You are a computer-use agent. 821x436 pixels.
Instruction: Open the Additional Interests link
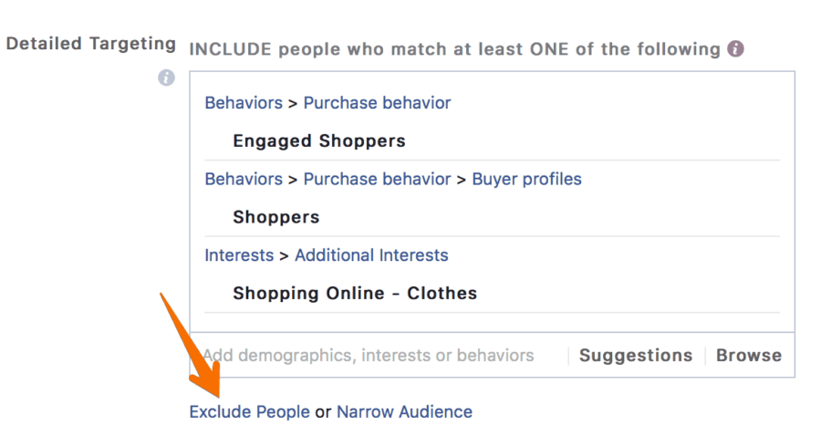point(372,254)
